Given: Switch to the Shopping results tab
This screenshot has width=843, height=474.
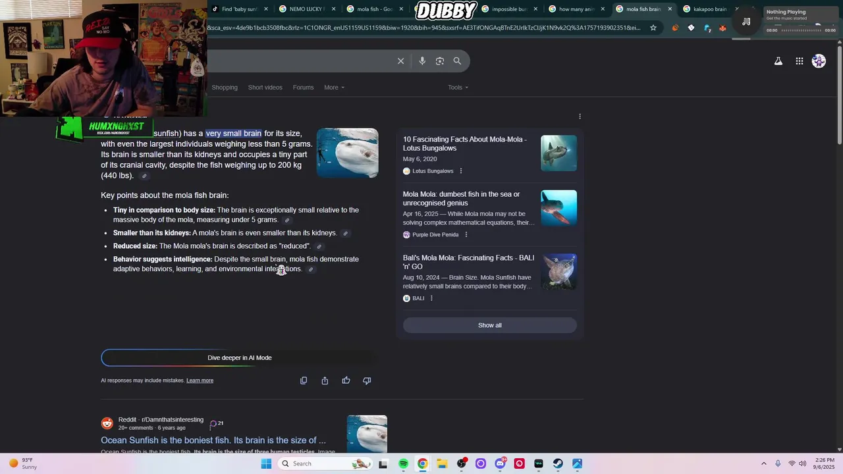Looking at the screenshot, I should (225, 88).
